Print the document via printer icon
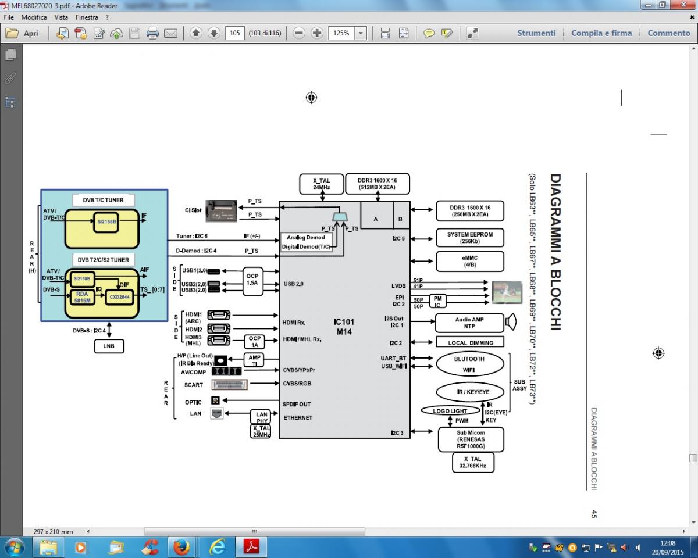The image size is (698, 558). coord(152,33)
